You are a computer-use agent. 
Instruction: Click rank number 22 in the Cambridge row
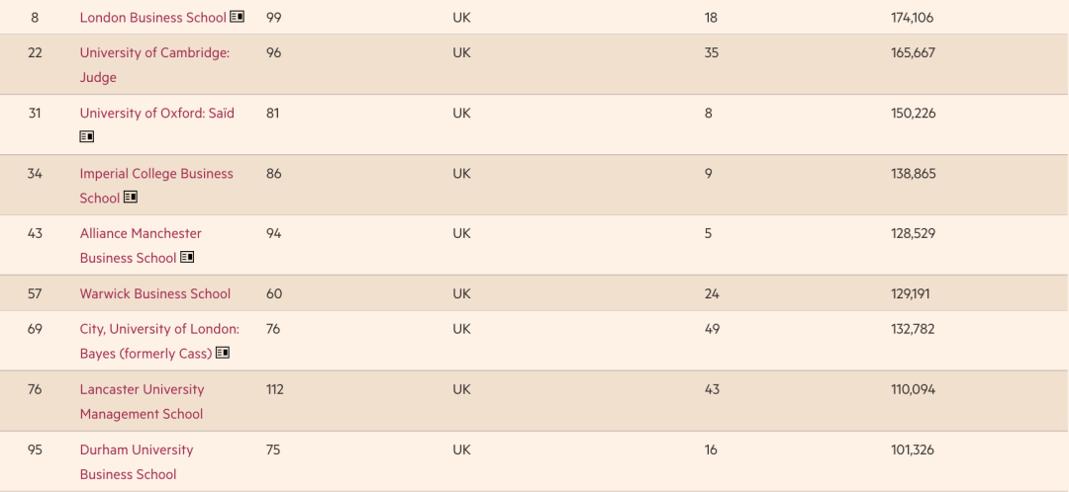tap(35, 52)
